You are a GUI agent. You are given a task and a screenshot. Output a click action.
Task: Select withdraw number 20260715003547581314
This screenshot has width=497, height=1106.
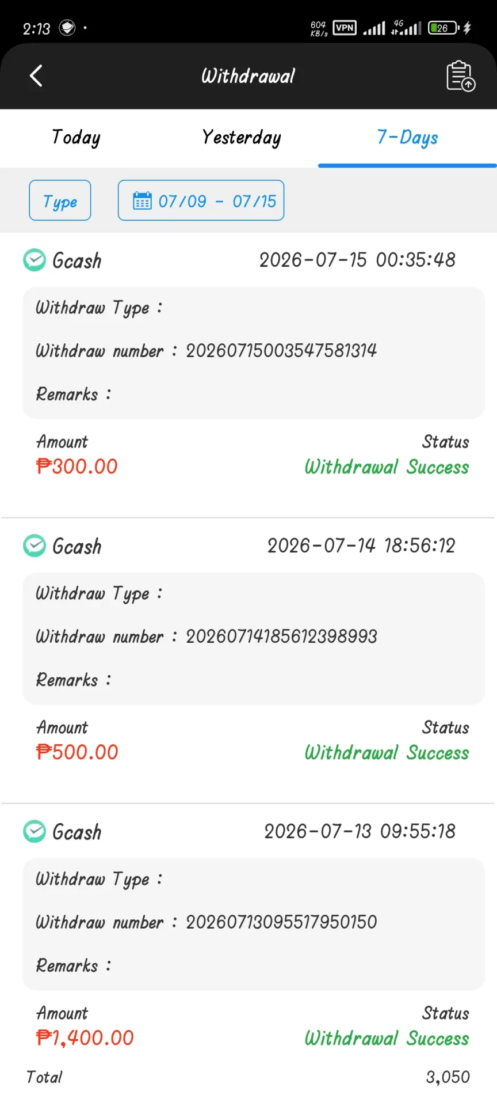(x=281, y=350)
